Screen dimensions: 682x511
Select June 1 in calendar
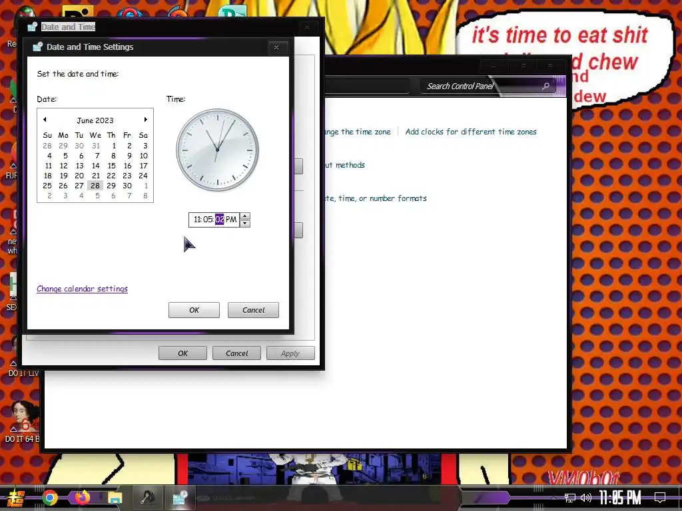click(113, 146)
